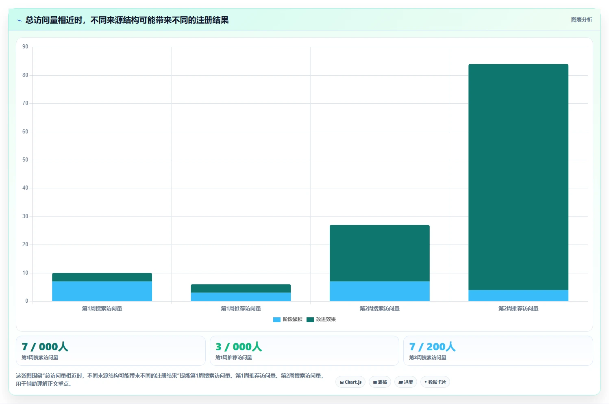Open the 7 / 200人 第2周搜索访问量 card
Image resolution: width=609 pixels, height=404 pixels.
[498, 351]
